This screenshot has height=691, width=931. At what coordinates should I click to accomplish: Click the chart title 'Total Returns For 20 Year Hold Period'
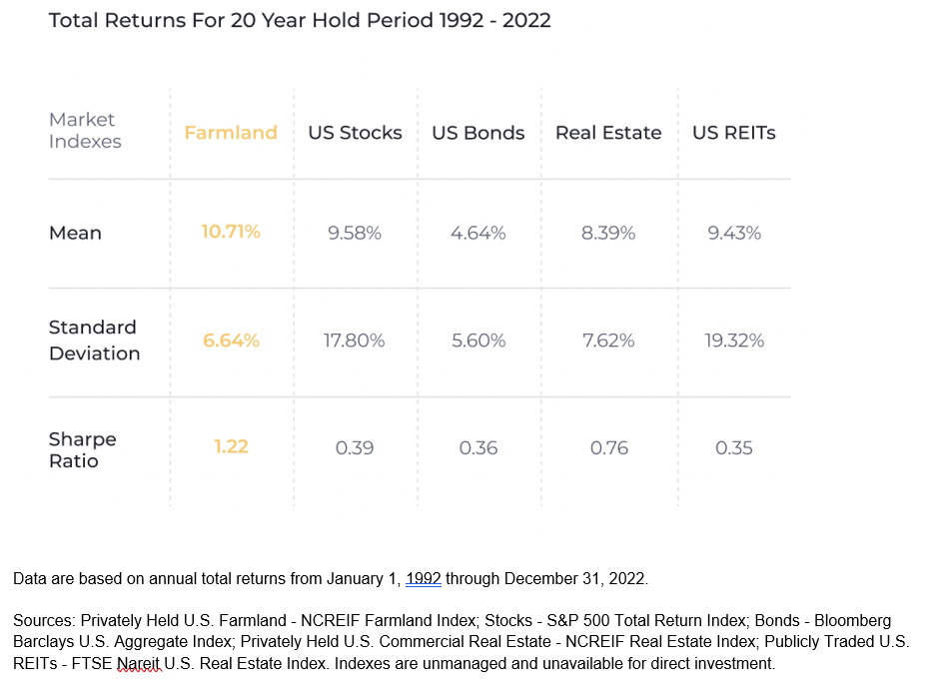coord(300,20)
